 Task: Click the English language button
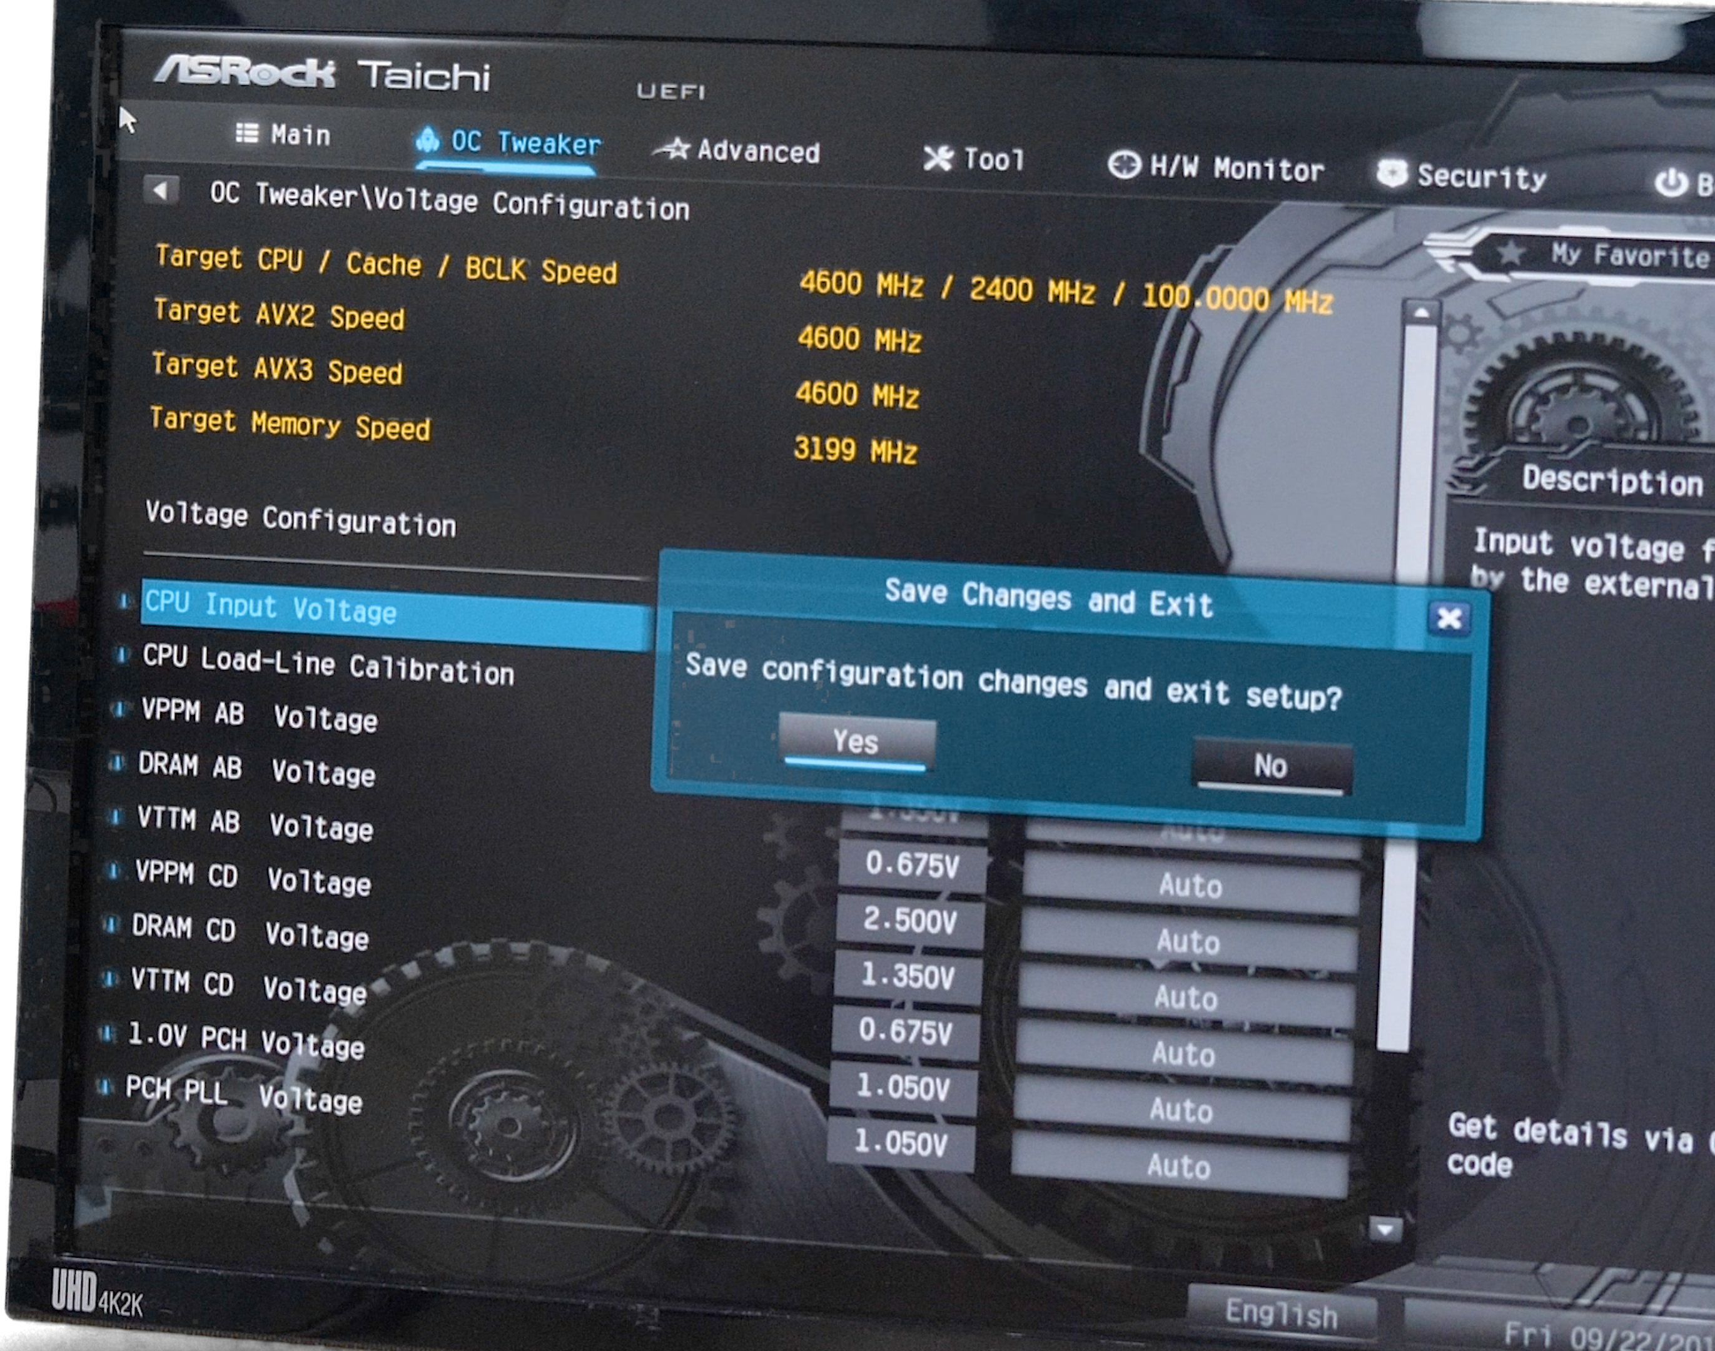1282,1313
